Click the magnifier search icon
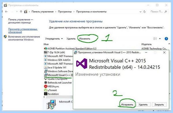The image size is (173, 113). coord(166,11)
